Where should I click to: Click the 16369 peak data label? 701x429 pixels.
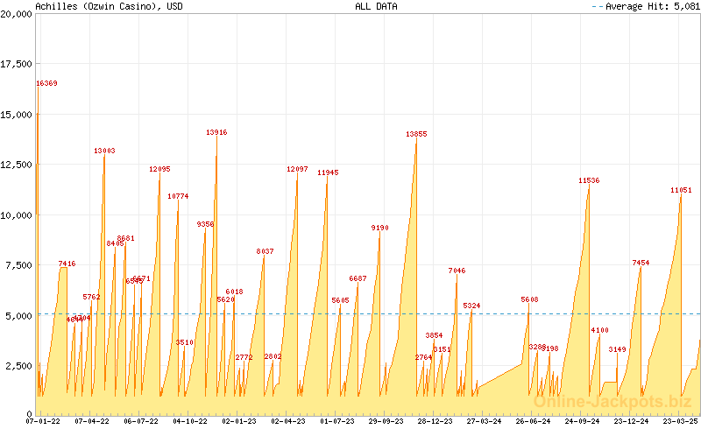[x=46, y=83]
